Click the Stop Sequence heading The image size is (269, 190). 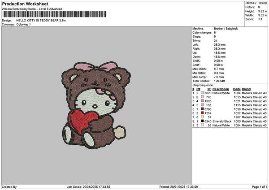pyautogui.click(x=203, y=85)
